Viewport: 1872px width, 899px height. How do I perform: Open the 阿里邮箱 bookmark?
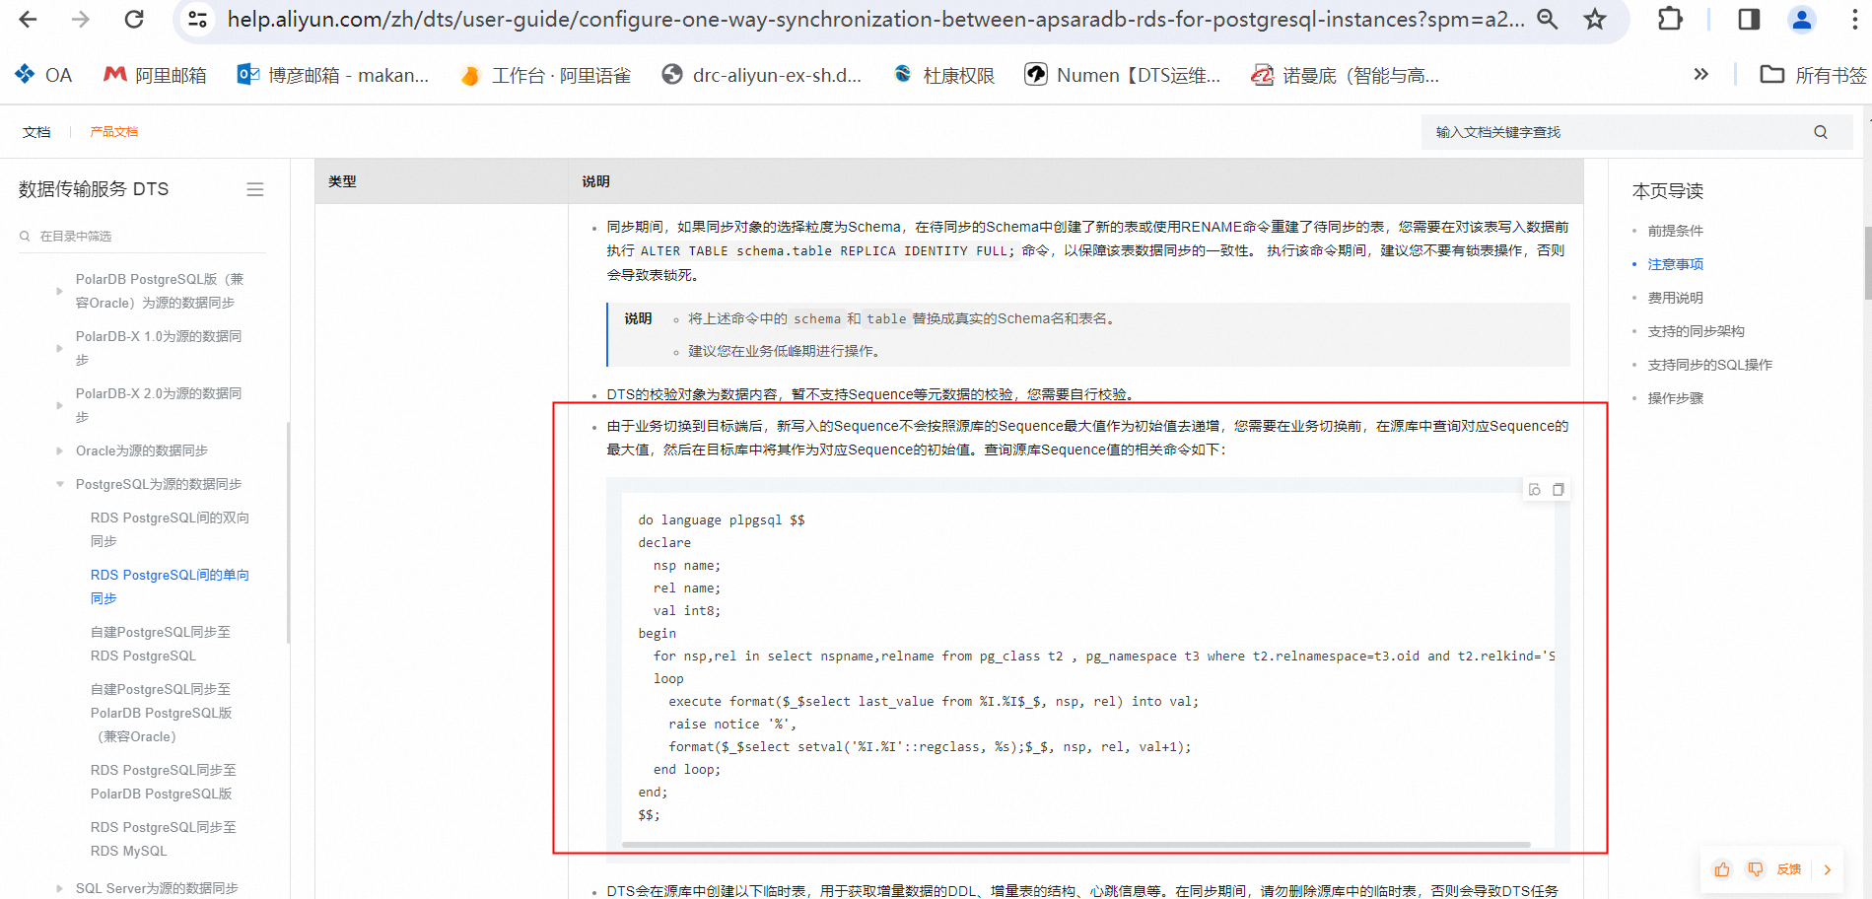pyautogui.click(x=155, y=75)
